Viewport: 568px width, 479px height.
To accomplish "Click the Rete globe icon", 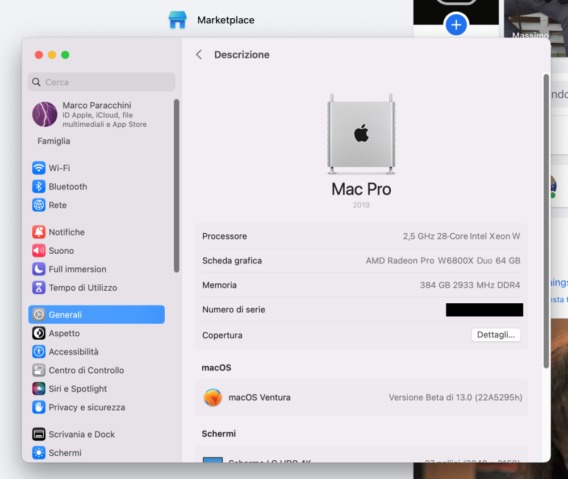I will (39, 205).
